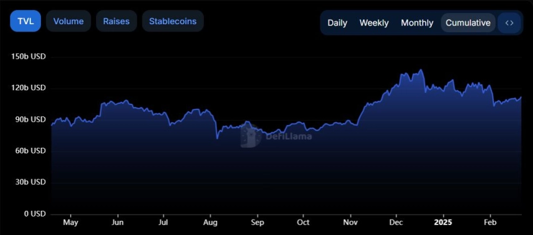The image size is (533, 235).
Task: Click the early August dip on chart
Action: click(217, 139)
